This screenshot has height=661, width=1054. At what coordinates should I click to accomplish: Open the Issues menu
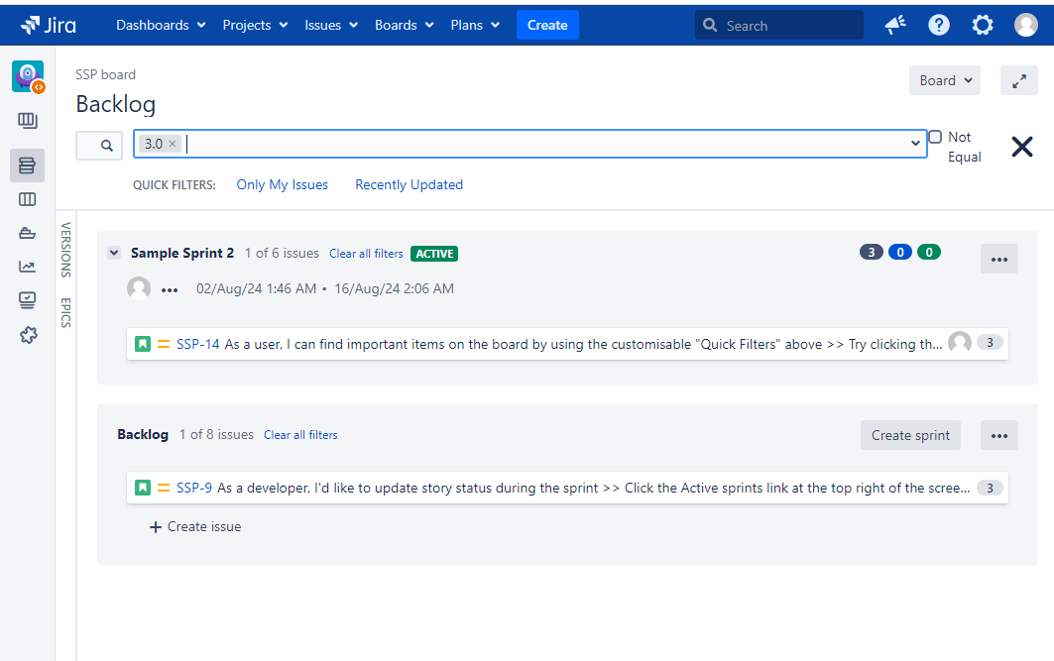[331, 25]
